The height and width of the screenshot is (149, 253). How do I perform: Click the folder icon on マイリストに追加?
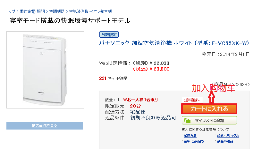coord(188,121)
